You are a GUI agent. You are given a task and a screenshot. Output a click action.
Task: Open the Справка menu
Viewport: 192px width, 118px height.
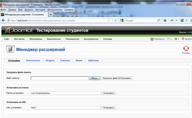click(x=69, y=10)
